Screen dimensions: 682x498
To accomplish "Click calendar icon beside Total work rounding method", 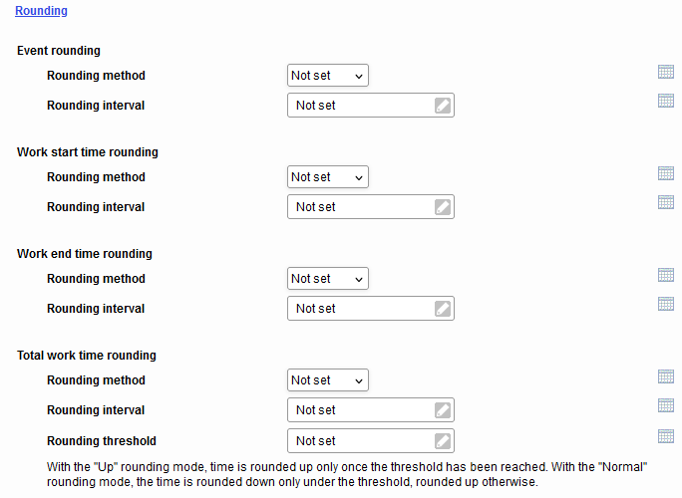I will coord(666,376).
